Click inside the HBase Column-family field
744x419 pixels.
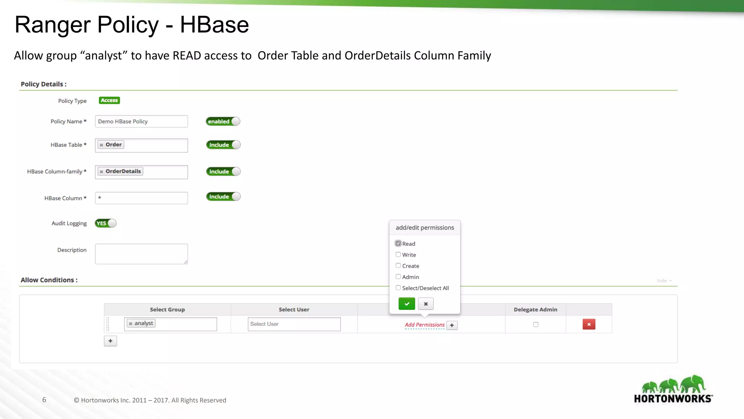click(141, 172)
